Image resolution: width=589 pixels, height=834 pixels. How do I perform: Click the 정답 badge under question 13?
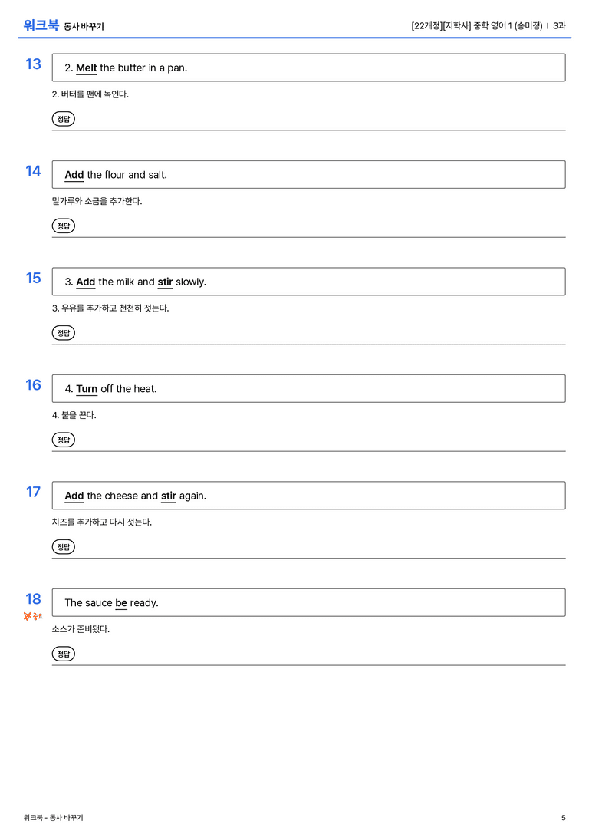63,119
